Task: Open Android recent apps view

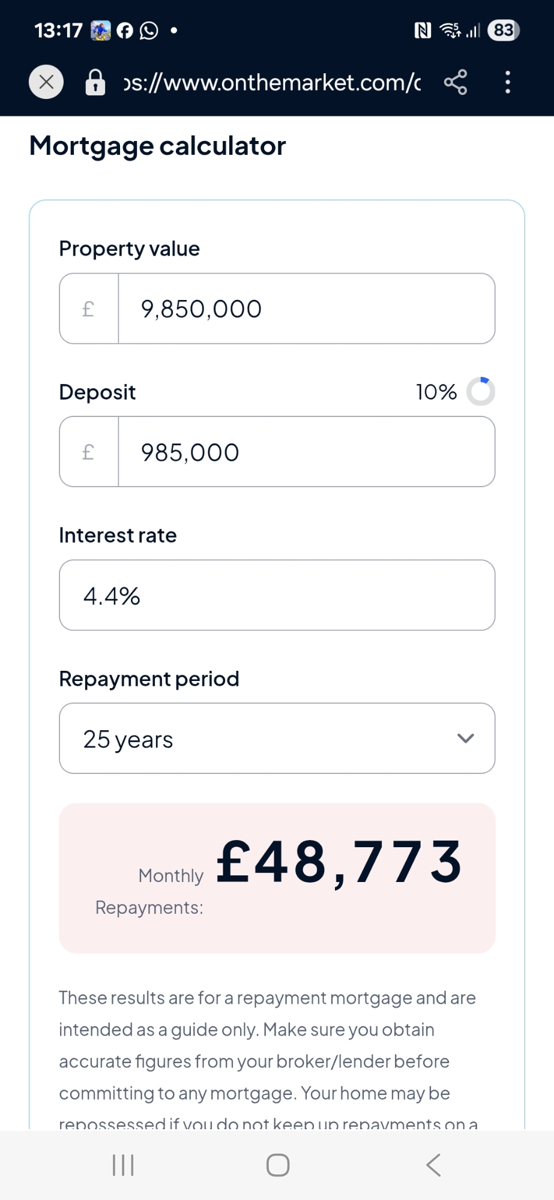Action: click(x=123, y=1165)
